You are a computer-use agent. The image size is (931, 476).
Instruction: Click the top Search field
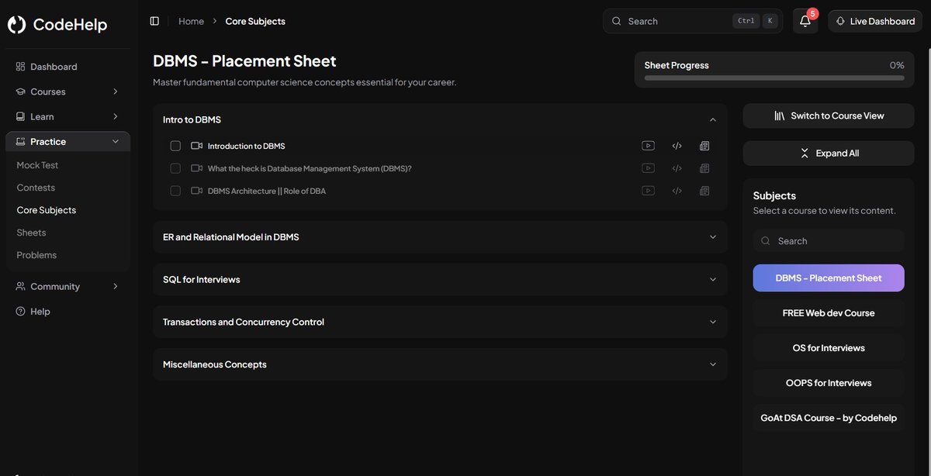(x=693, y=21)
